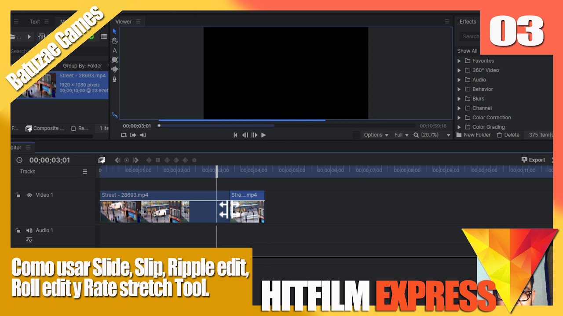563x316 pixels.
Task: Open the Tracks options menu
Action: click(85, 172)
